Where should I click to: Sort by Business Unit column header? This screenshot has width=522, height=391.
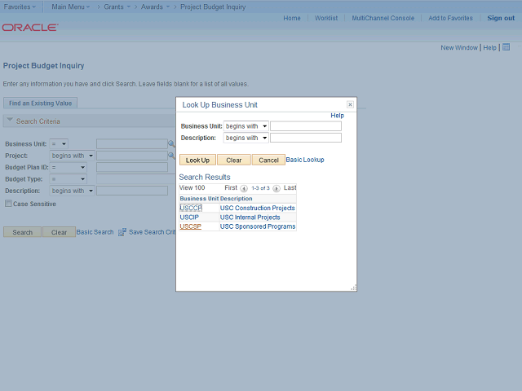tap(199, 199)
